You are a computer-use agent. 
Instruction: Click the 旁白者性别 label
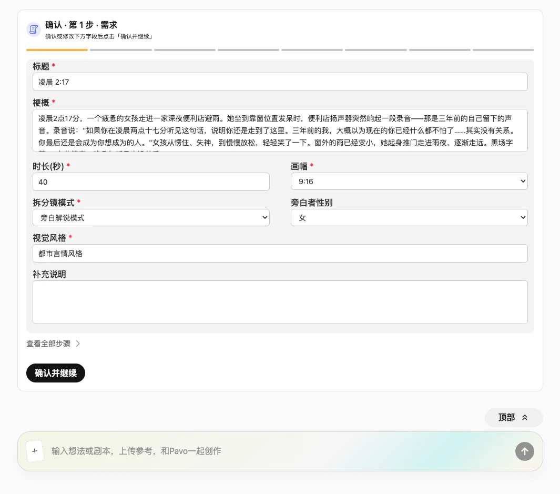pos(311,203)
